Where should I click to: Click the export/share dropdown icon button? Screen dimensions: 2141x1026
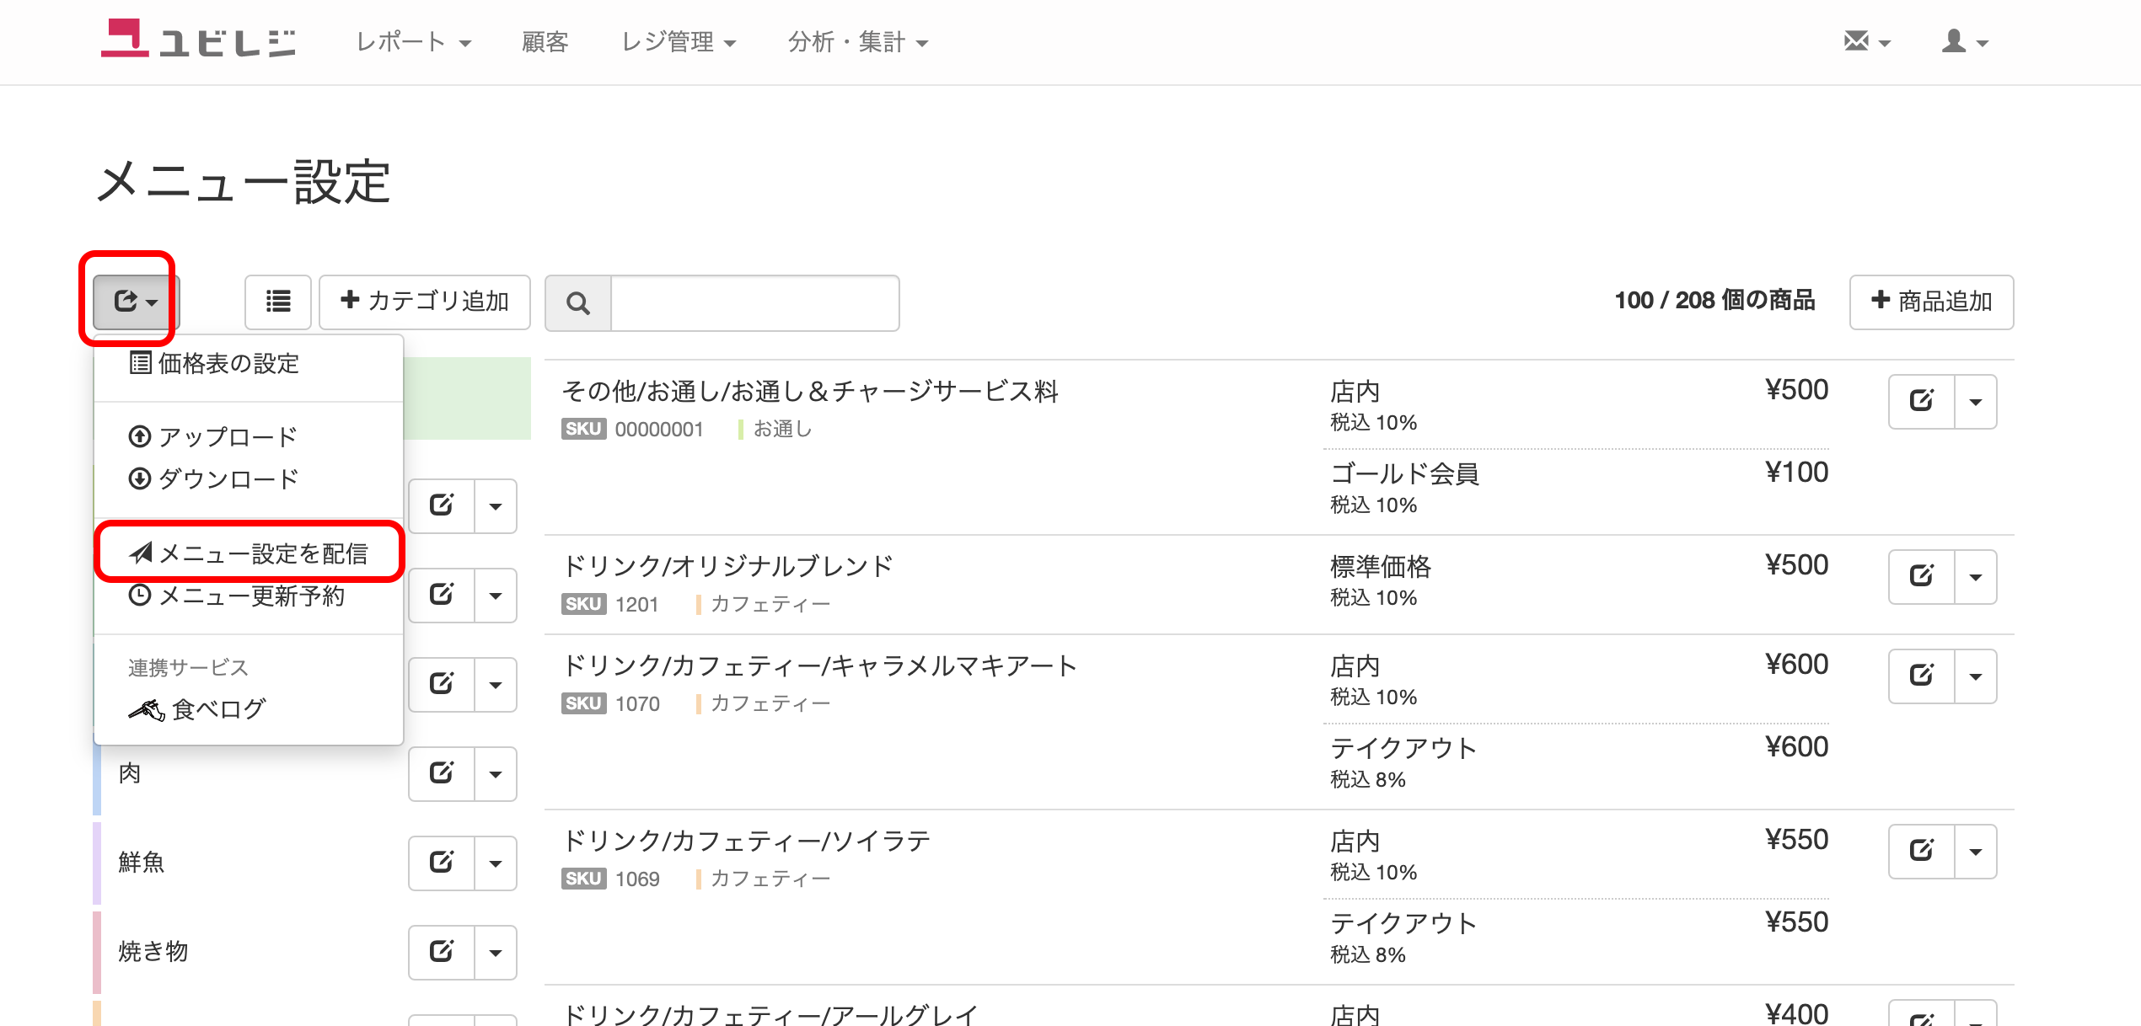(135, 302)
